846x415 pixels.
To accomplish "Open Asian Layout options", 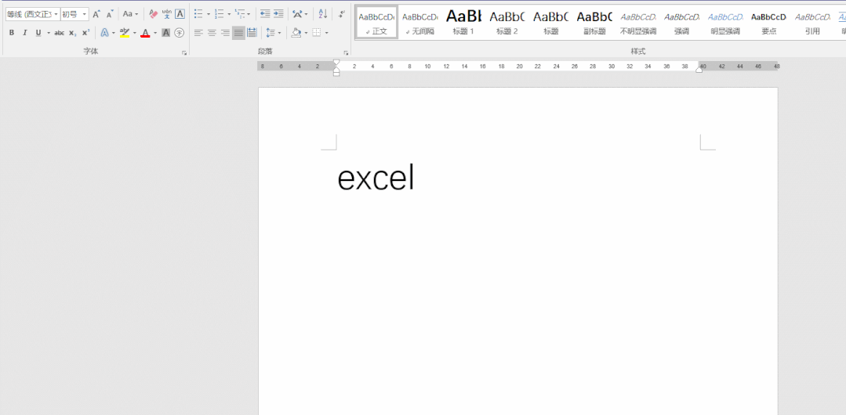I will 300,14.
